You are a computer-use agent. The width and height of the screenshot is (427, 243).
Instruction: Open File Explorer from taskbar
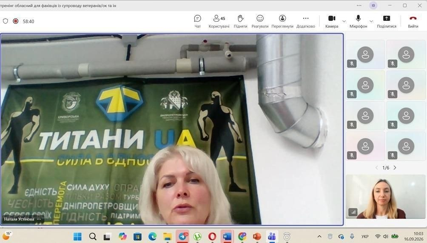pos(167,237)
